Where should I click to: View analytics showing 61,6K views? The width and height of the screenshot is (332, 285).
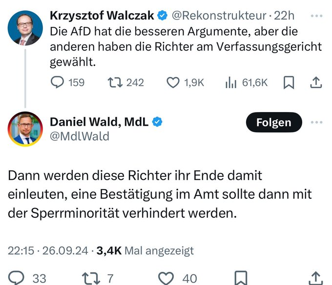[231, 82]
